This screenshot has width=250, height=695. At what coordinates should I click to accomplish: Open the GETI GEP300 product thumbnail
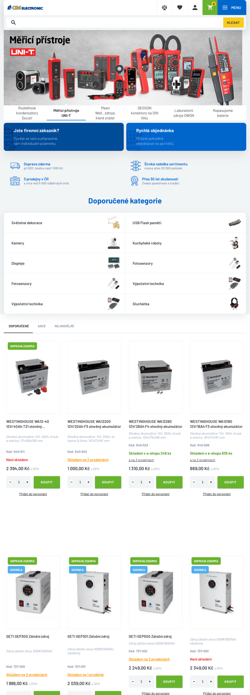click(33, 592)
